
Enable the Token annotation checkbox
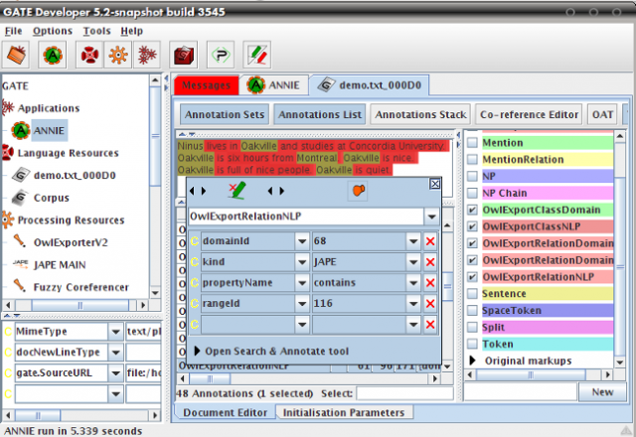coord(472,344)
